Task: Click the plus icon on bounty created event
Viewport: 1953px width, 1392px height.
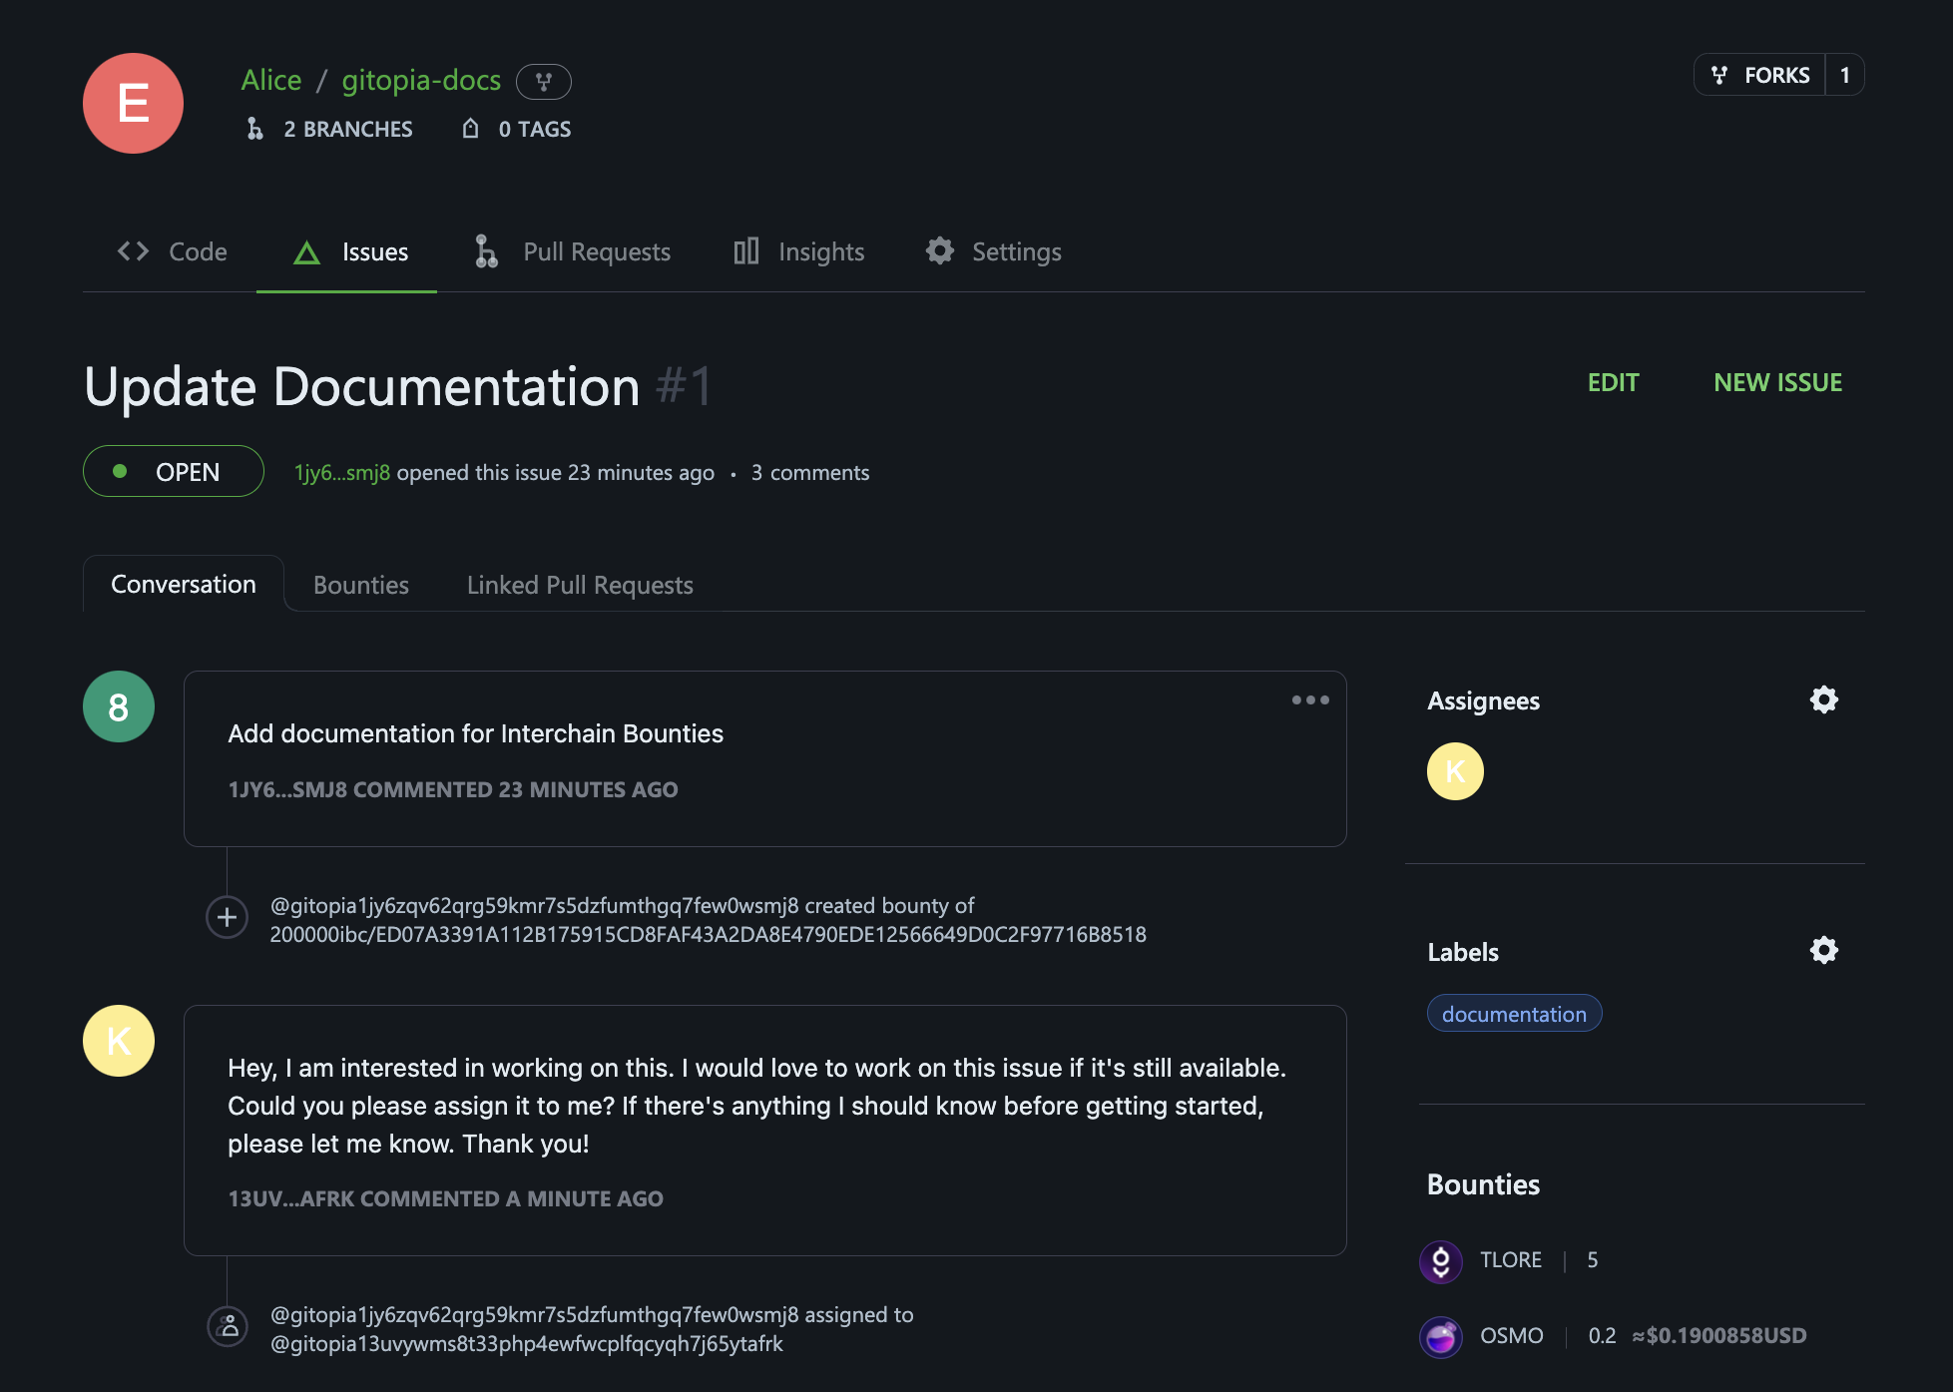Action: 227,917
